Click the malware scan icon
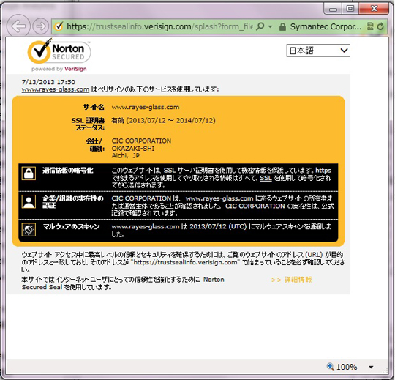Screen dimensions: 395x380 pos(29,229)
